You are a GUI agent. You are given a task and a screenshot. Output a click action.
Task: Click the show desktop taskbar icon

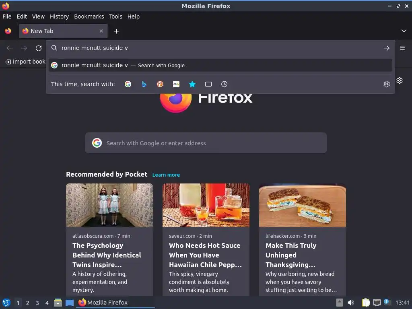[x=70, y=303]
